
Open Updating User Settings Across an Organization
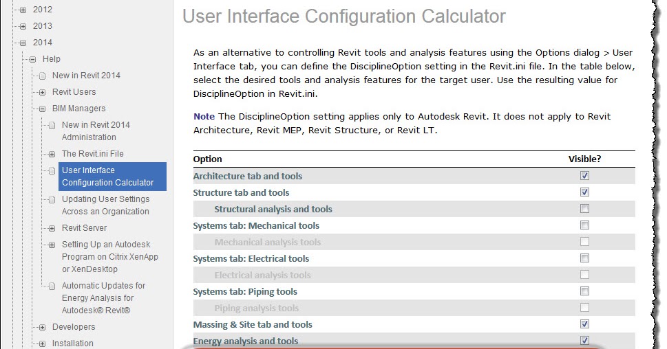[105, 205]
